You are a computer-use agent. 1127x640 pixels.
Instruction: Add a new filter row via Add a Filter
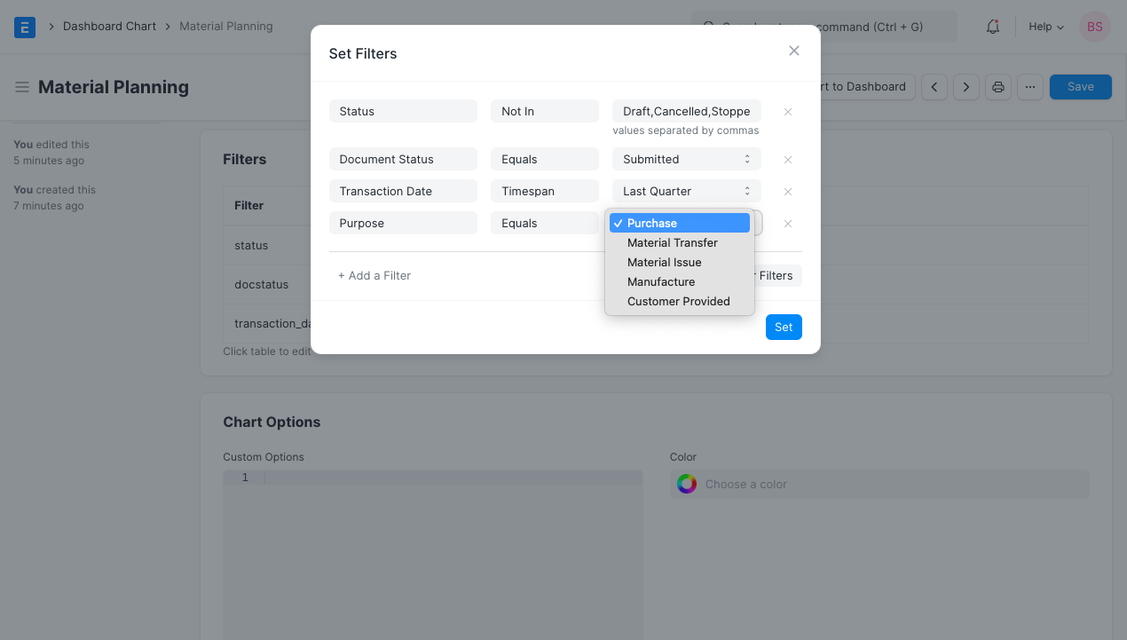[374, 275]
